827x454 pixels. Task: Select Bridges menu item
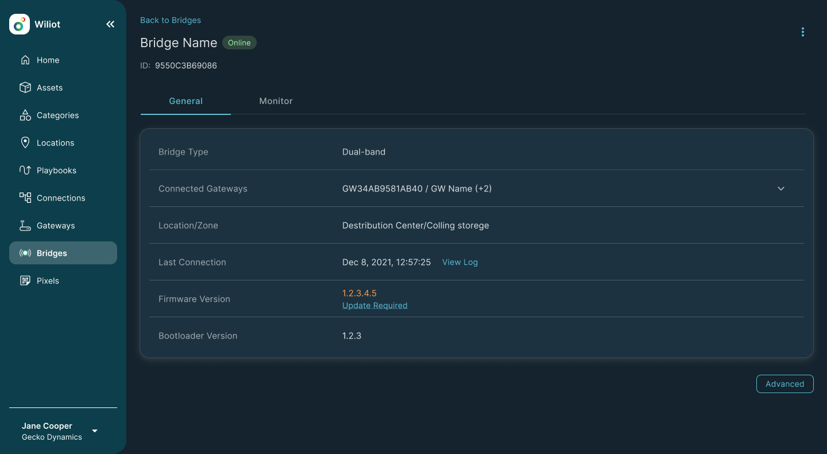tap(63, 253)
